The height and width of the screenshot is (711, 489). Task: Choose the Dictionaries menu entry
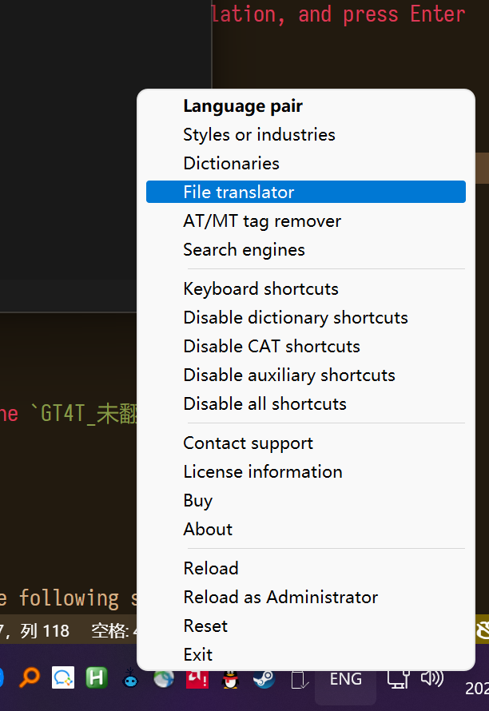coord(231,163)
